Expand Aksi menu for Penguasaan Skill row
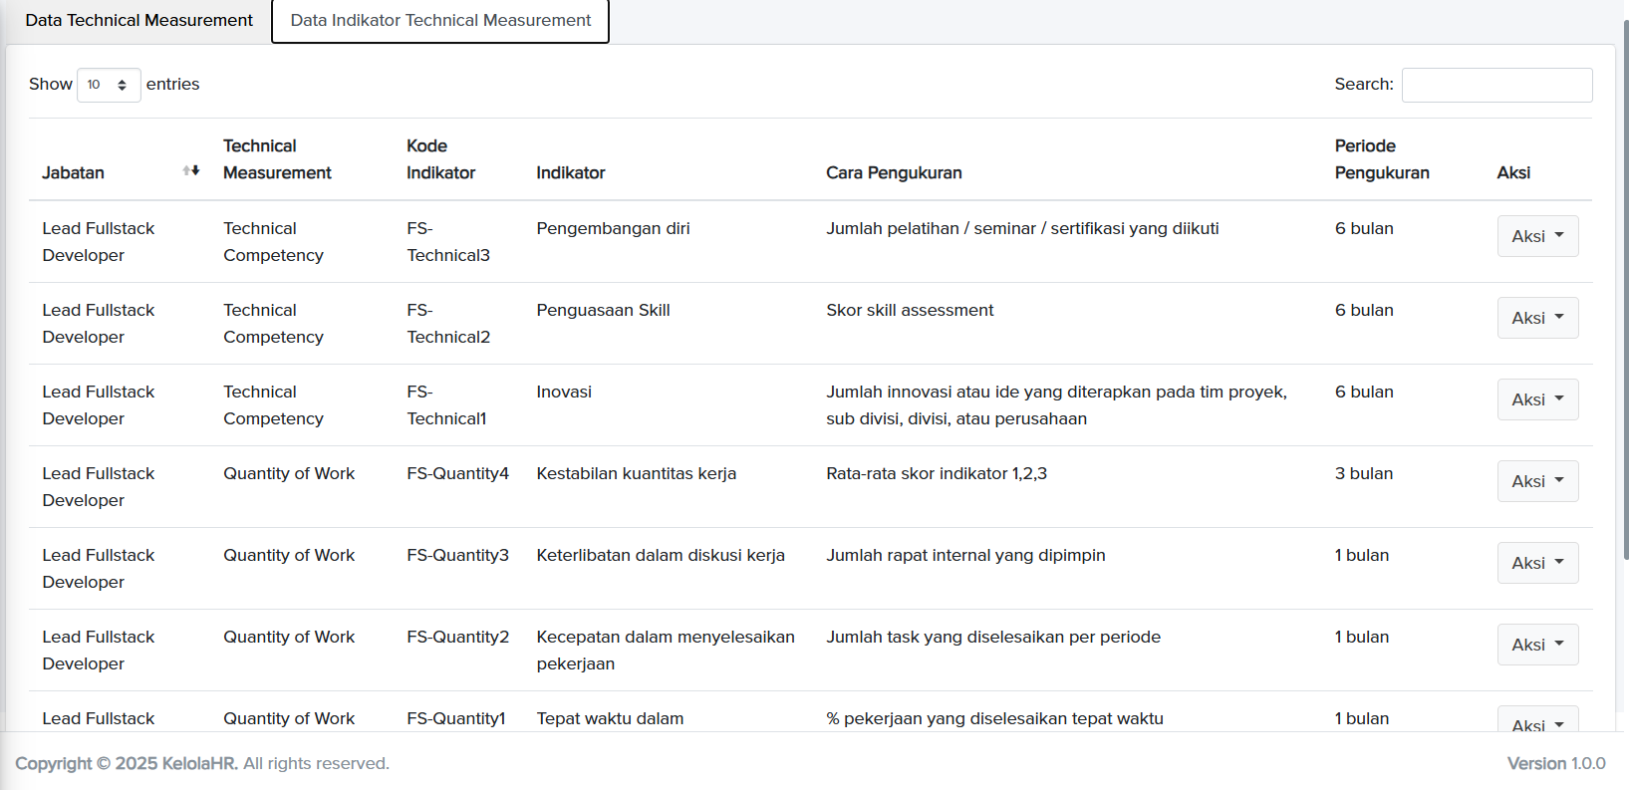The image size is (1629, 790). tap(1536, 318)
